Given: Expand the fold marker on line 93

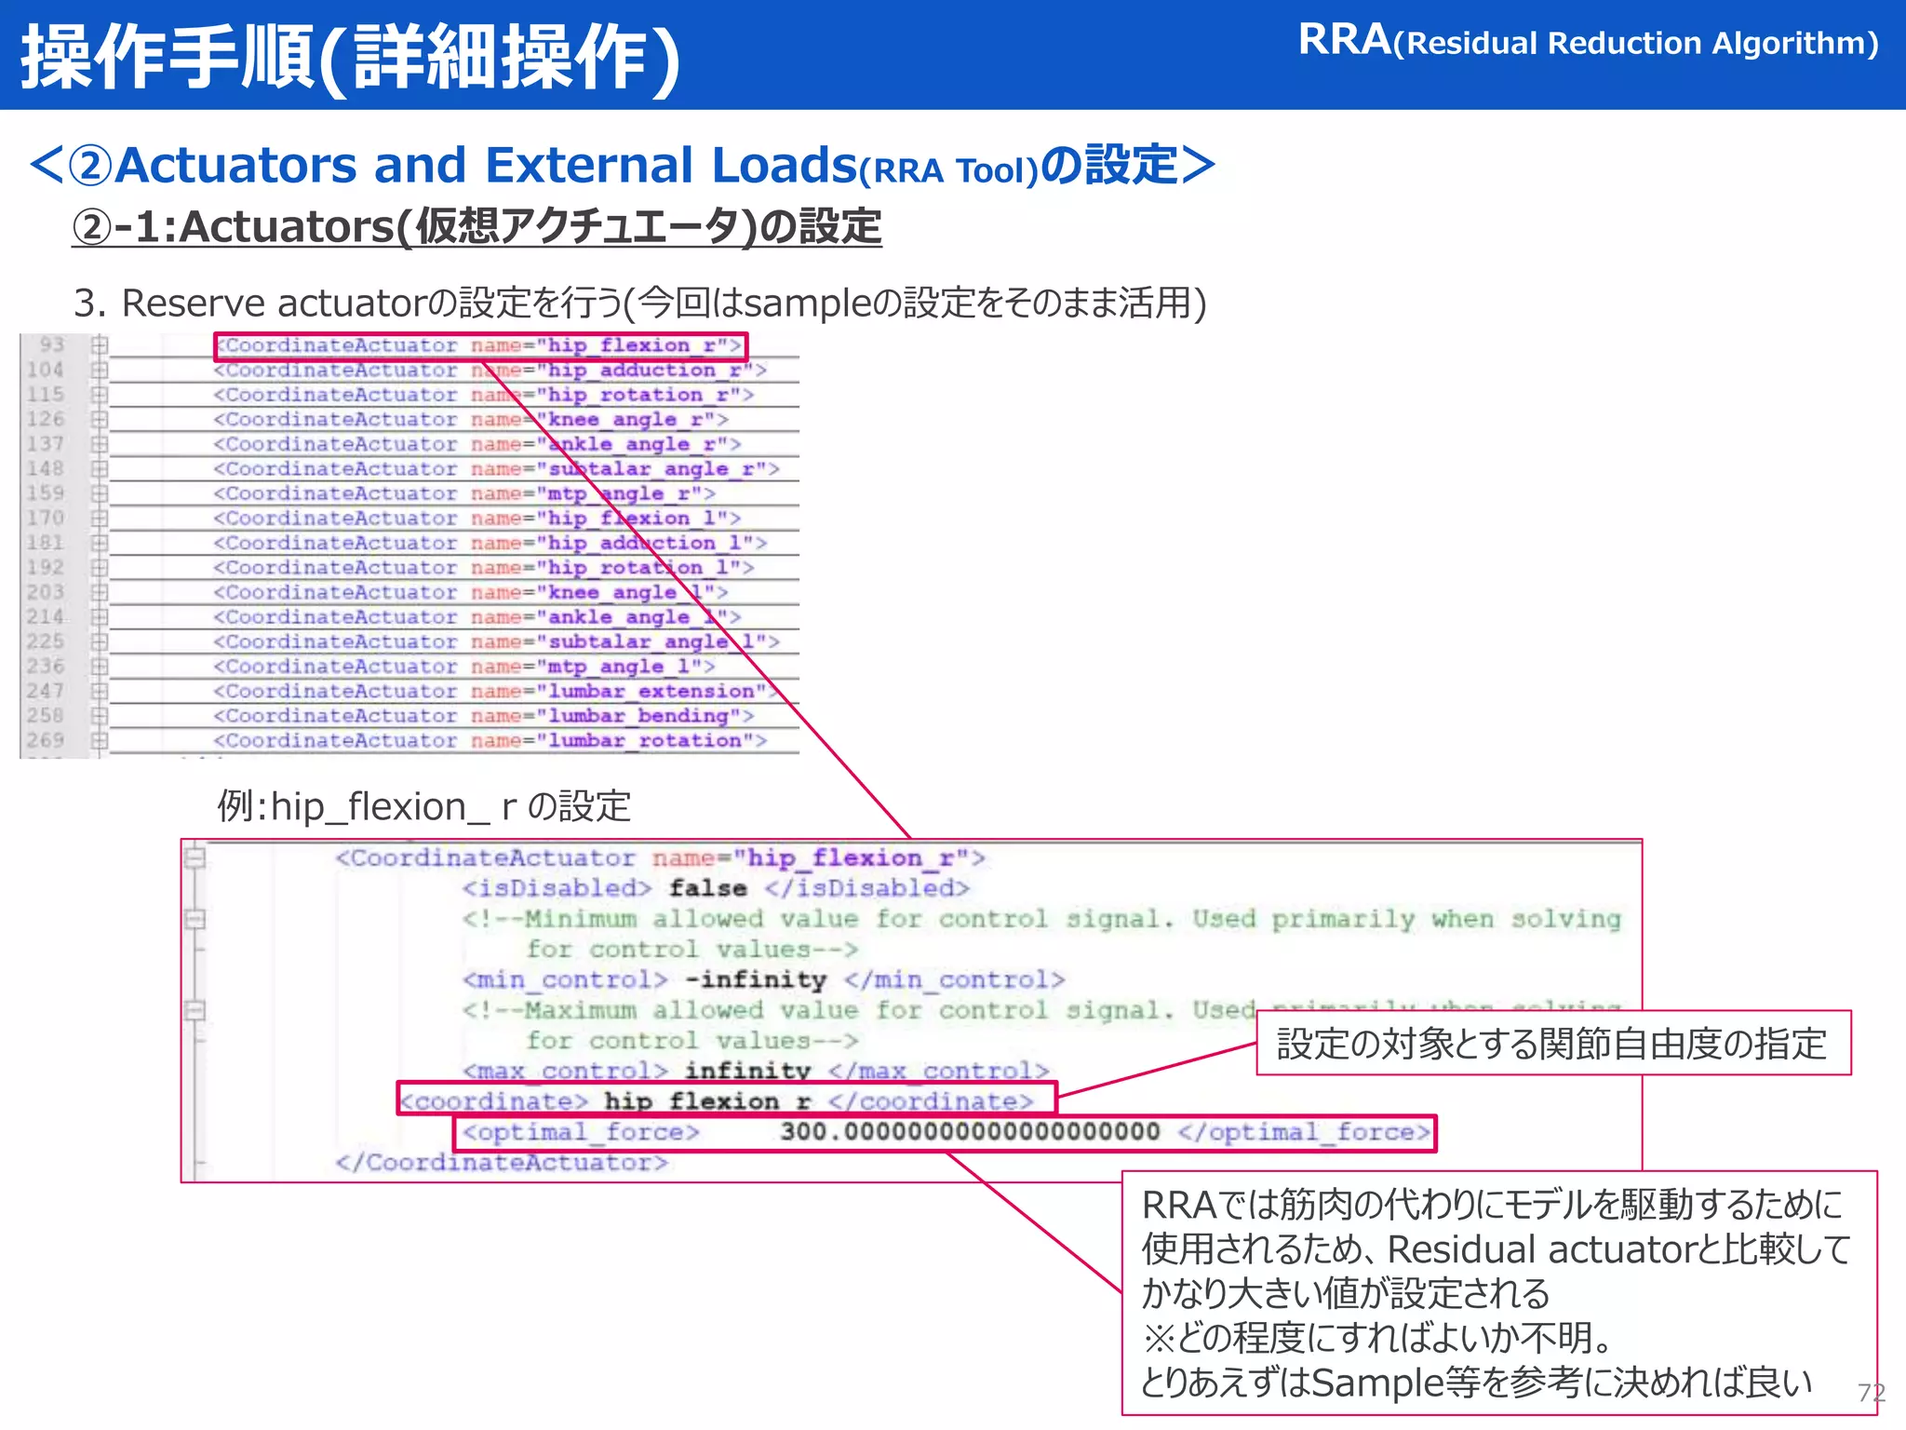Looking at the screenshot, I should tap(100, 345).
